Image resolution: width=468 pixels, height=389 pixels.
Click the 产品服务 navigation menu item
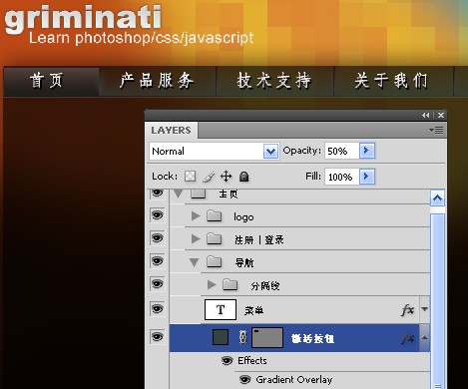click(157, 81)
